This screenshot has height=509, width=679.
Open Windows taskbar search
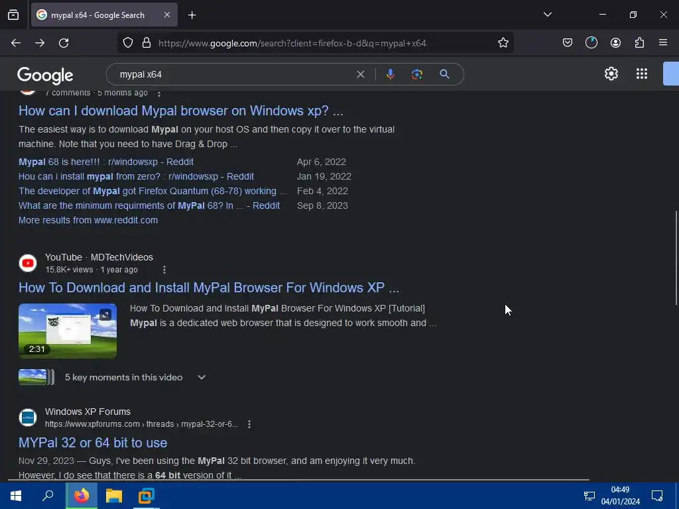click(x=48, y=496)
